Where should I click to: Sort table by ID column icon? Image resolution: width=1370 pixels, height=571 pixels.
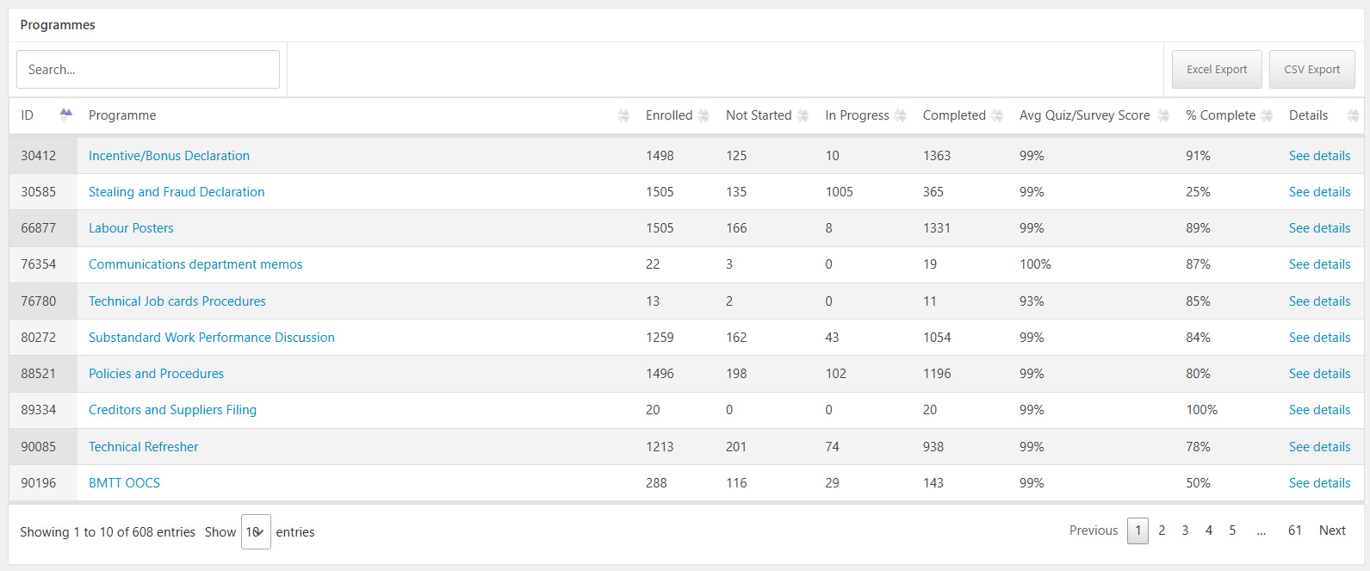click(66, 115)
